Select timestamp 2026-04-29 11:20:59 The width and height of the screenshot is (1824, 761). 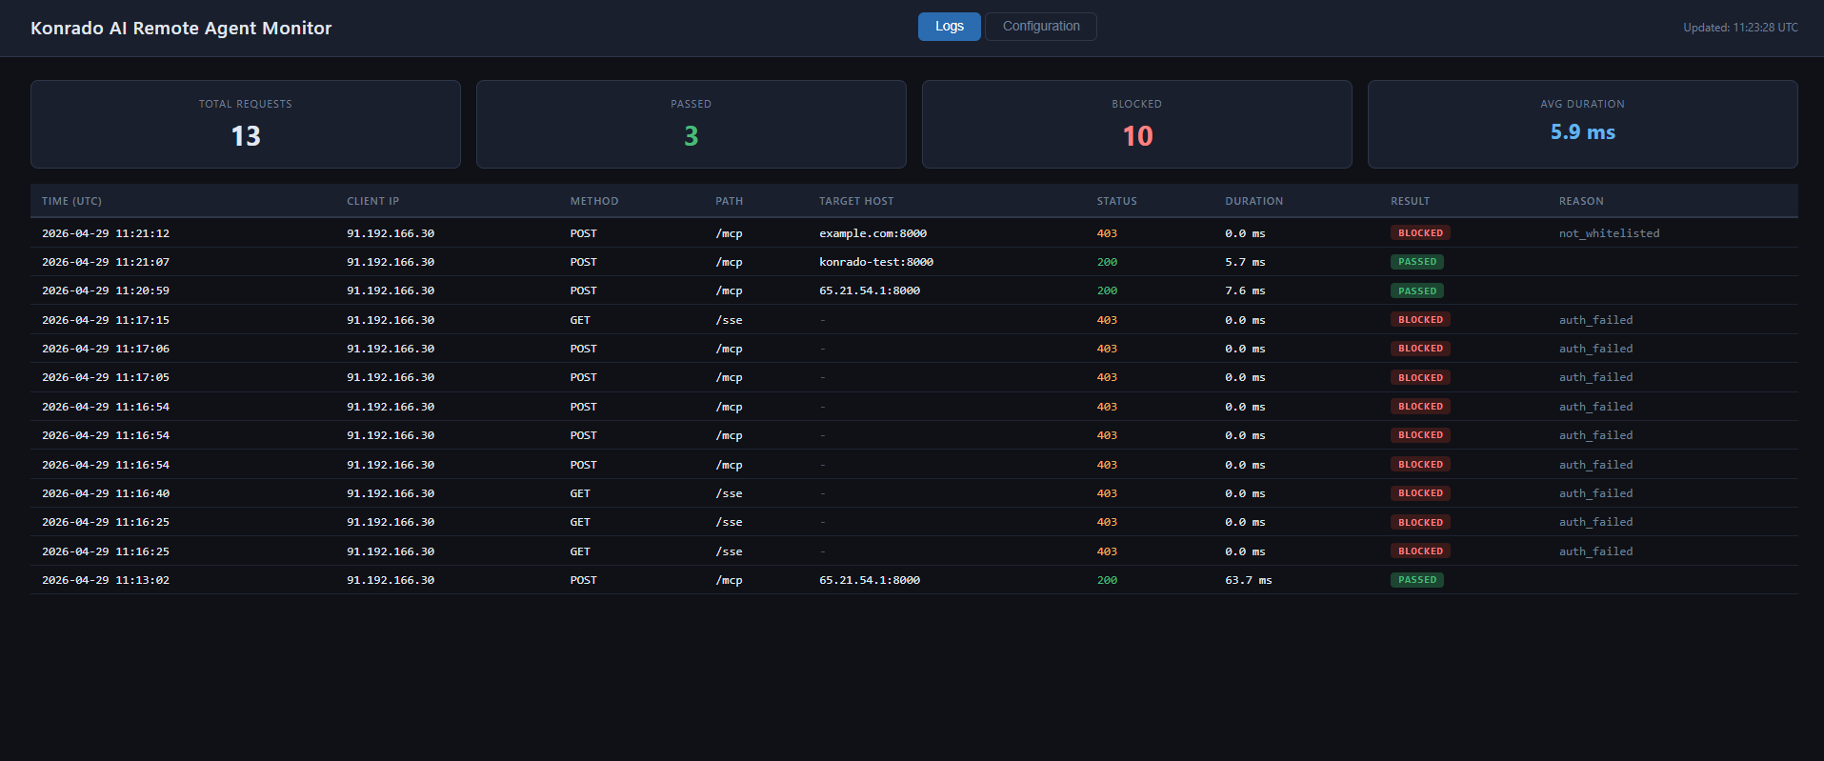click(x=106, y=290)
